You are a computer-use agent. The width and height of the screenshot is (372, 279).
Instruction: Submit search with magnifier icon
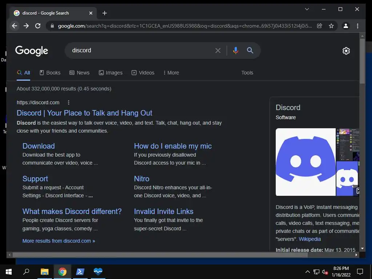(x=250, y=50)
